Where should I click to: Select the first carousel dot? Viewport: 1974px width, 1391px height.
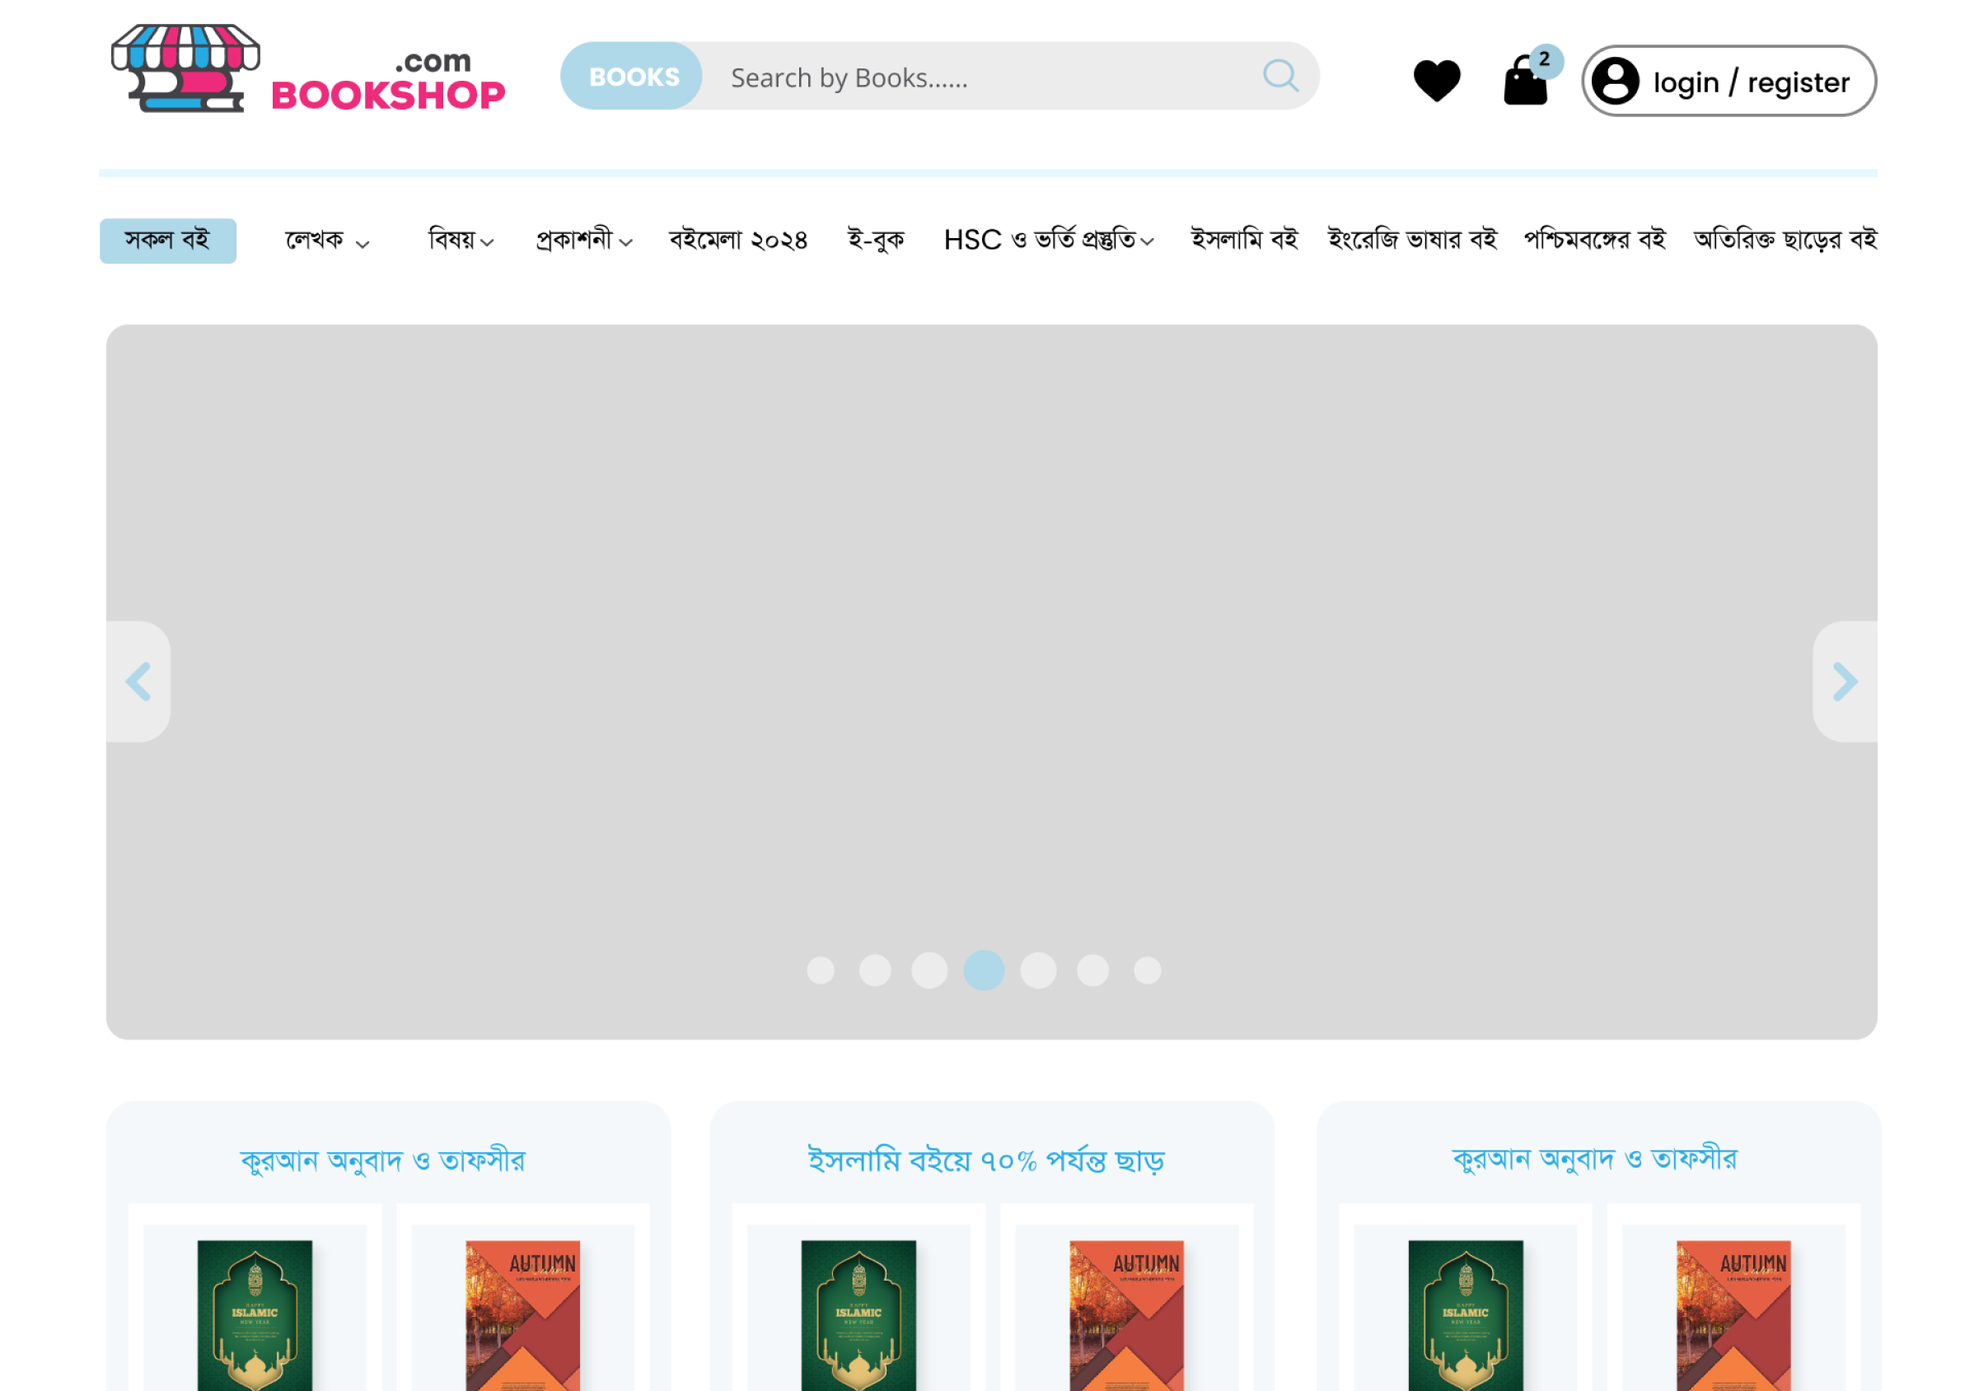coord(821,970)
